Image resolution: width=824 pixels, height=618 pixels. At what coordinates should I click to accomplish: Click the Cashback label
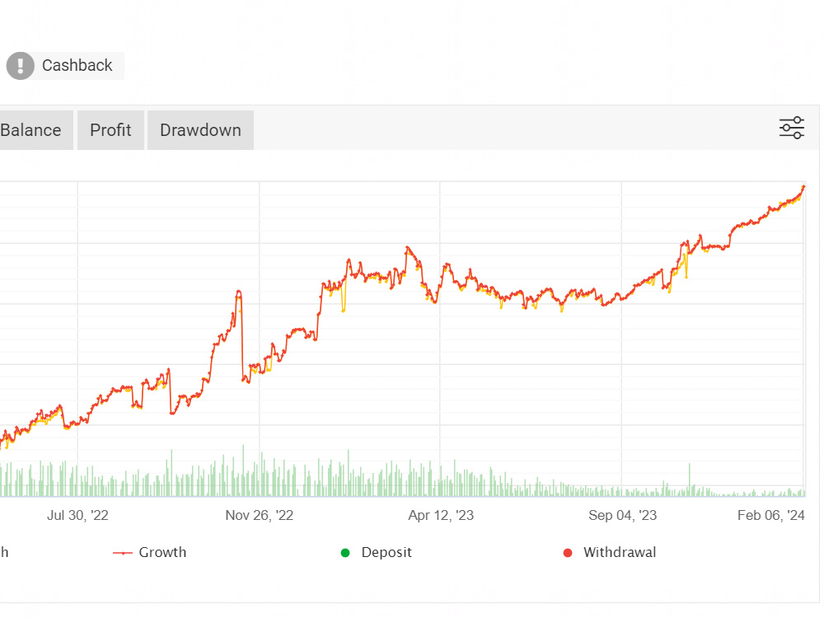[77, 65]
